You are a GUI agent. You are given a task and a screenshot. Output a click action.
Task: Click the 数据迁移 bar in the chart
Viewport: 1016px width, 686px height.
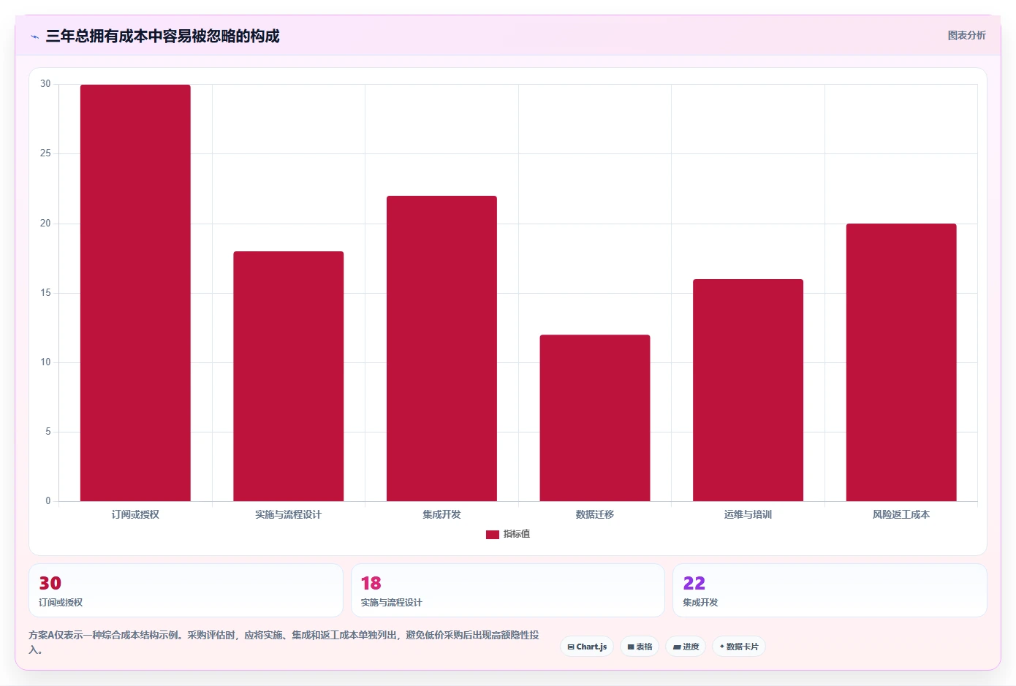click(x=595, y=418)
